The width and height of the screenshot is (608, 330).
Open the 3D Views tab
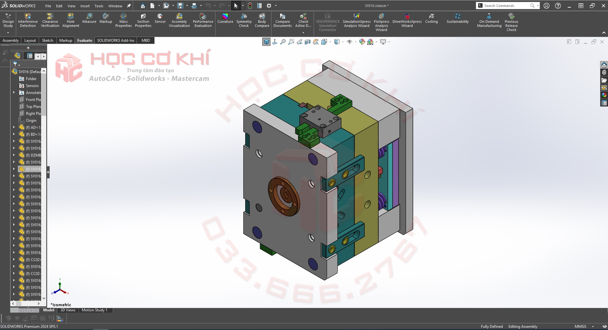point(68,310)
